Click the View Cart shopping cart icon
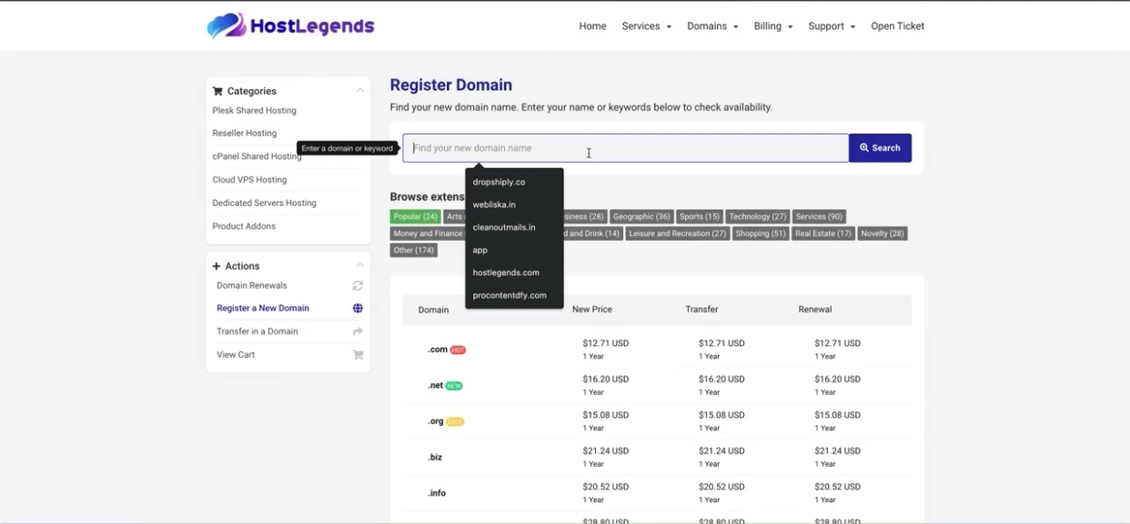The image size is (1130, 524). tap(358, 355)
